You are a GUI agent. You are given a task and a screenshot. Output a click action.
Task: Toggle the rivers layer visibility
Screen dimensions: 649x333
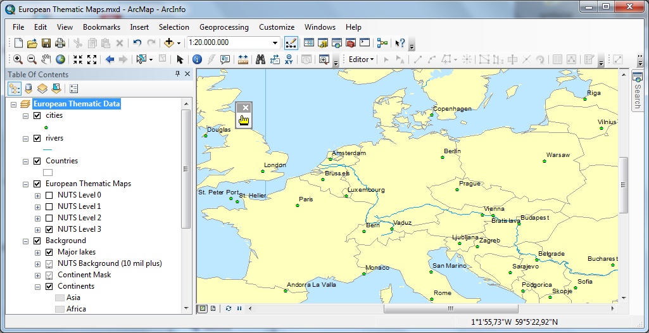37,139
